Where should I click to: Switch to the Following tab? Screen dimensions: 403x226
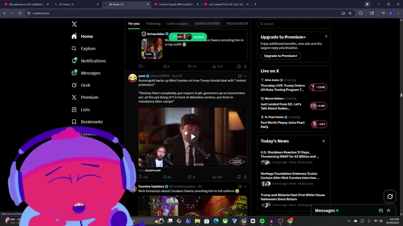153,24
